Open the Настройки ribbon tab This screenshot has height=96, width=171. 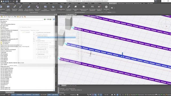[55, 3]
